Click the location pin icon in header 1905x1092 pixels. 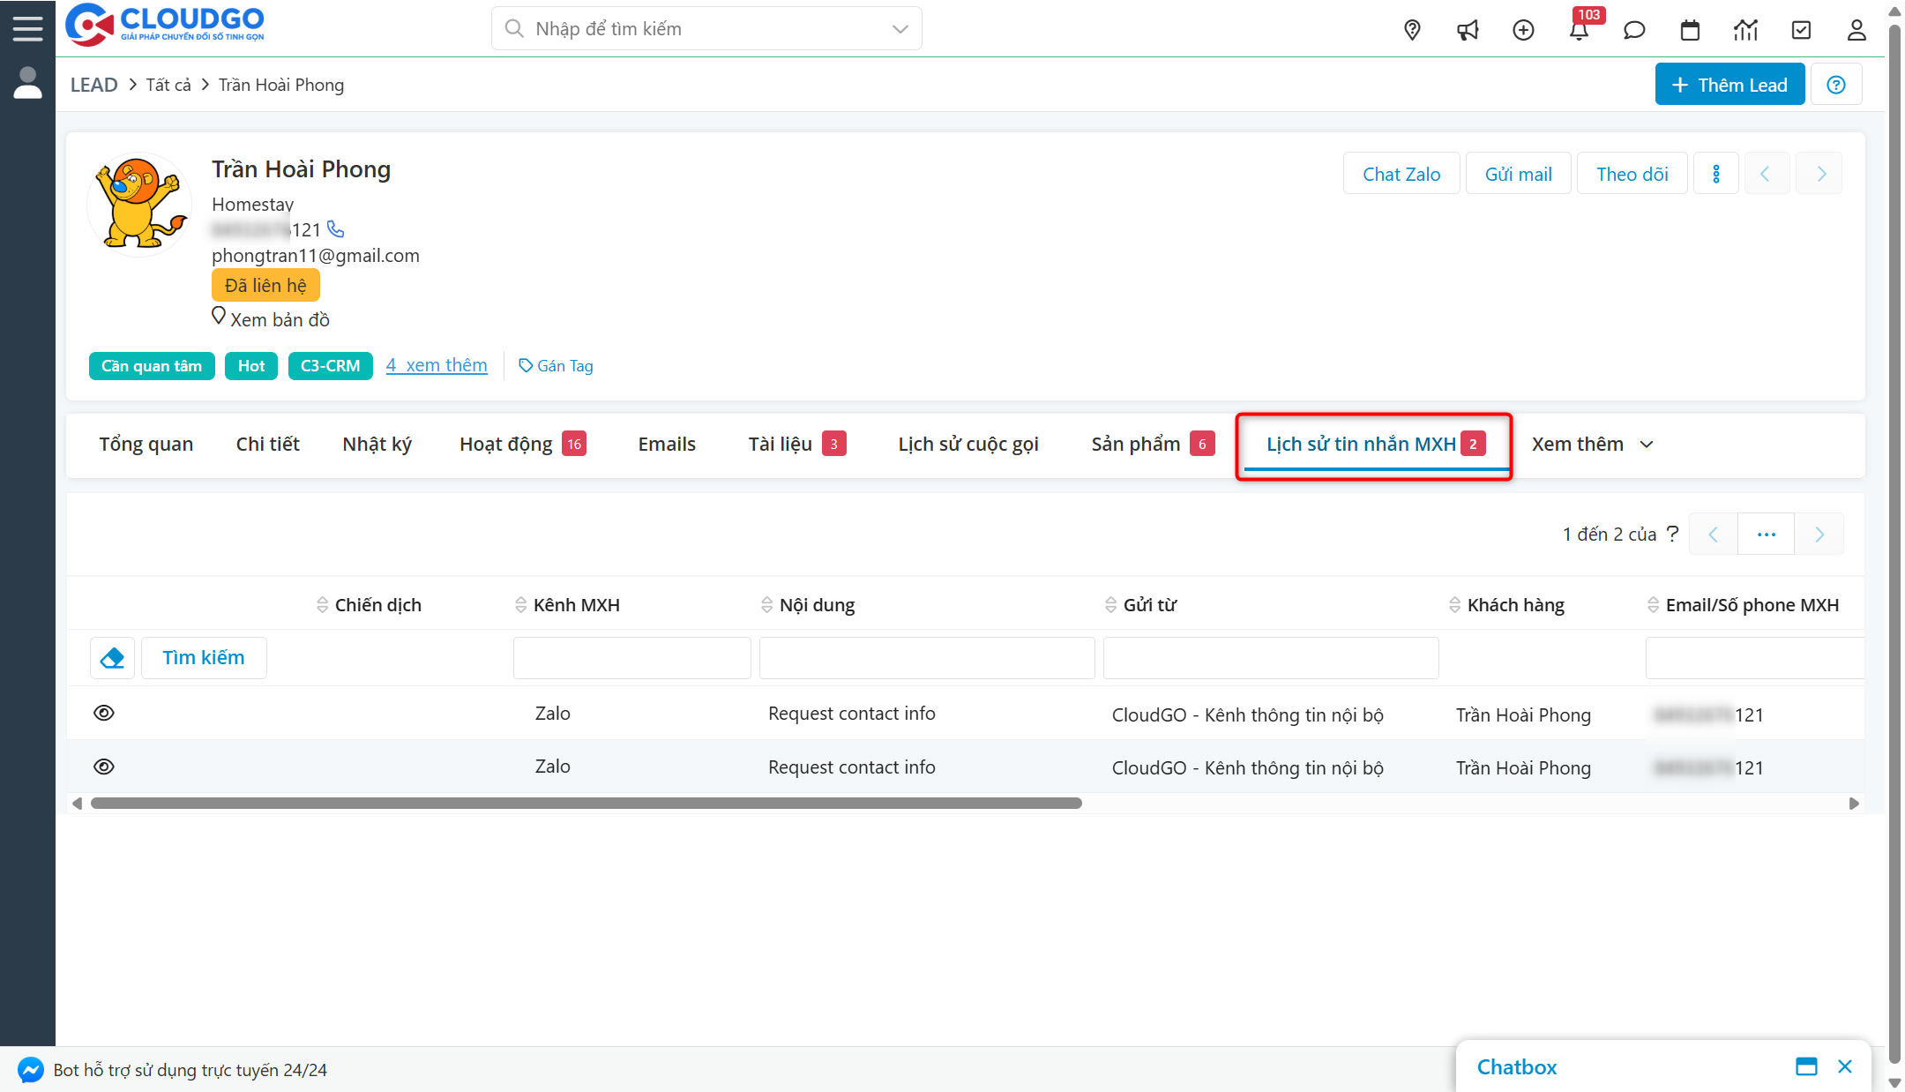click(1412, 31)
